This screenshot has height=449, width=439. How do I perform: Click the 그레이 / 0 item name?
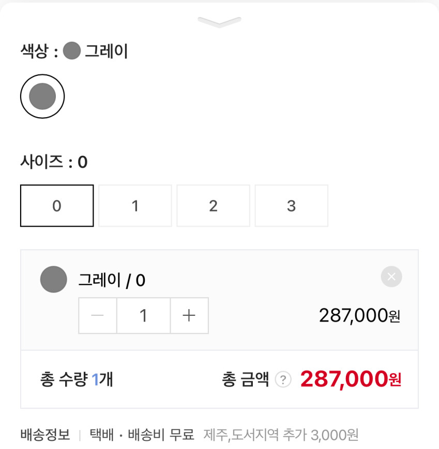112,280
